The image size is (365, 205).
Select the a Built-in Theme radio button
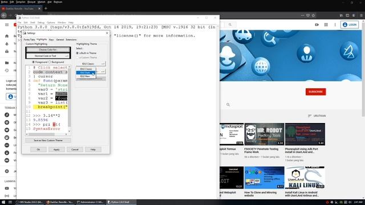[86, 53]
